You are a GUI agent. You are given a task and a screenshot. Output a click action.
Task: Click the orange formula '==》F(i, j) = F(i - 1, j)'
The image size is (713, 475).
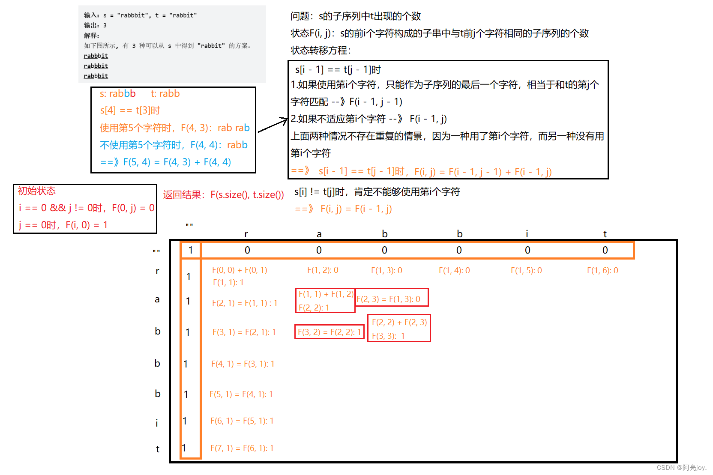pos(343,209)
